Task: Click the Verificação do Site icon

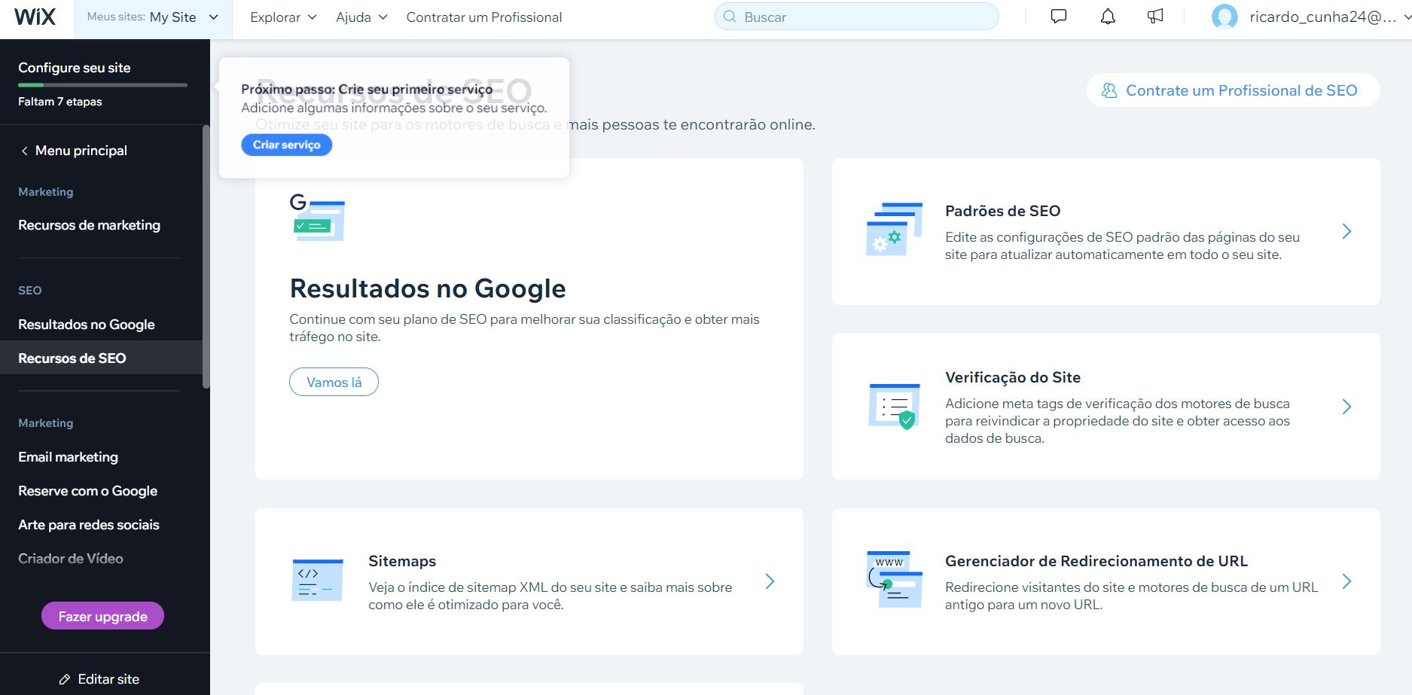Action: pyautogui.click(x=894, y=406)
